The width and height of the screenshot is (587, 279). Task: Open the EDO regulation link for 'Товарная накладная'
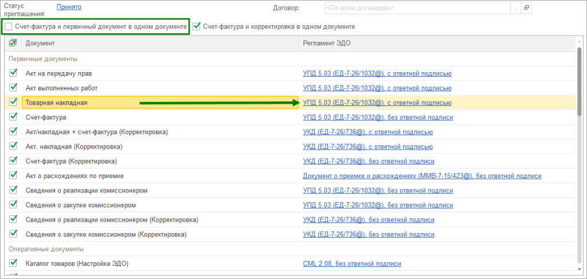[377, 103]
